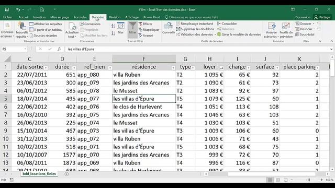Viewport: 335px width, 188px height.
Task: Click the print preview quick access icon
Action: pos(42,9)
